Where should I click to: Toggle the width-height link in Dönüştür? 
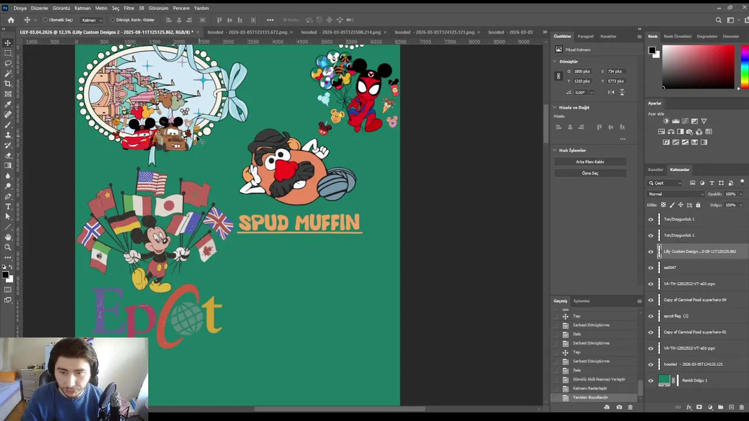[558, 76]
